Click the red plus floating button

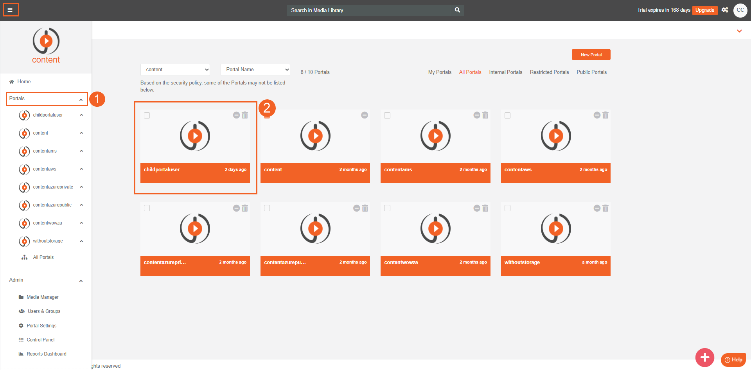pos(704,357)
